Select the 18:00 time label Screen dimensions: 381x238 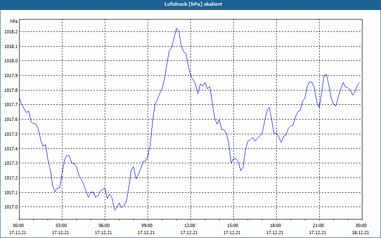[276, 226]
